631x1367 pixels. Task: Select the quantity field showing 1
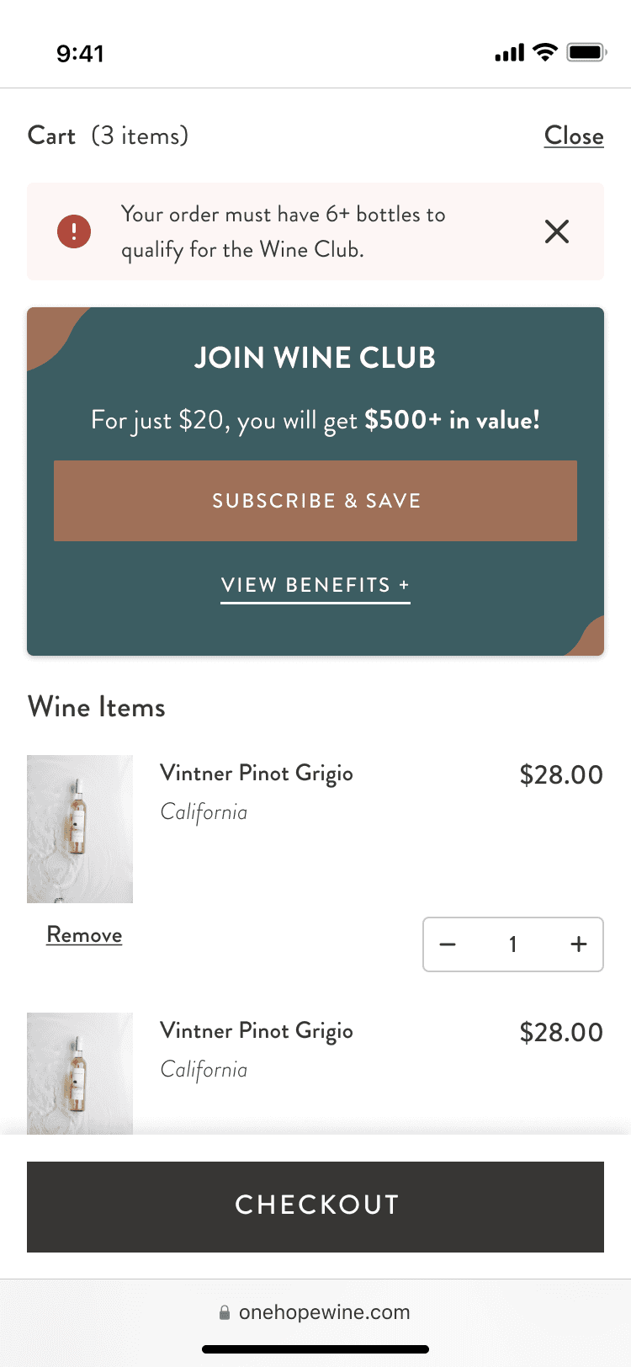click(x=512, y=944)
